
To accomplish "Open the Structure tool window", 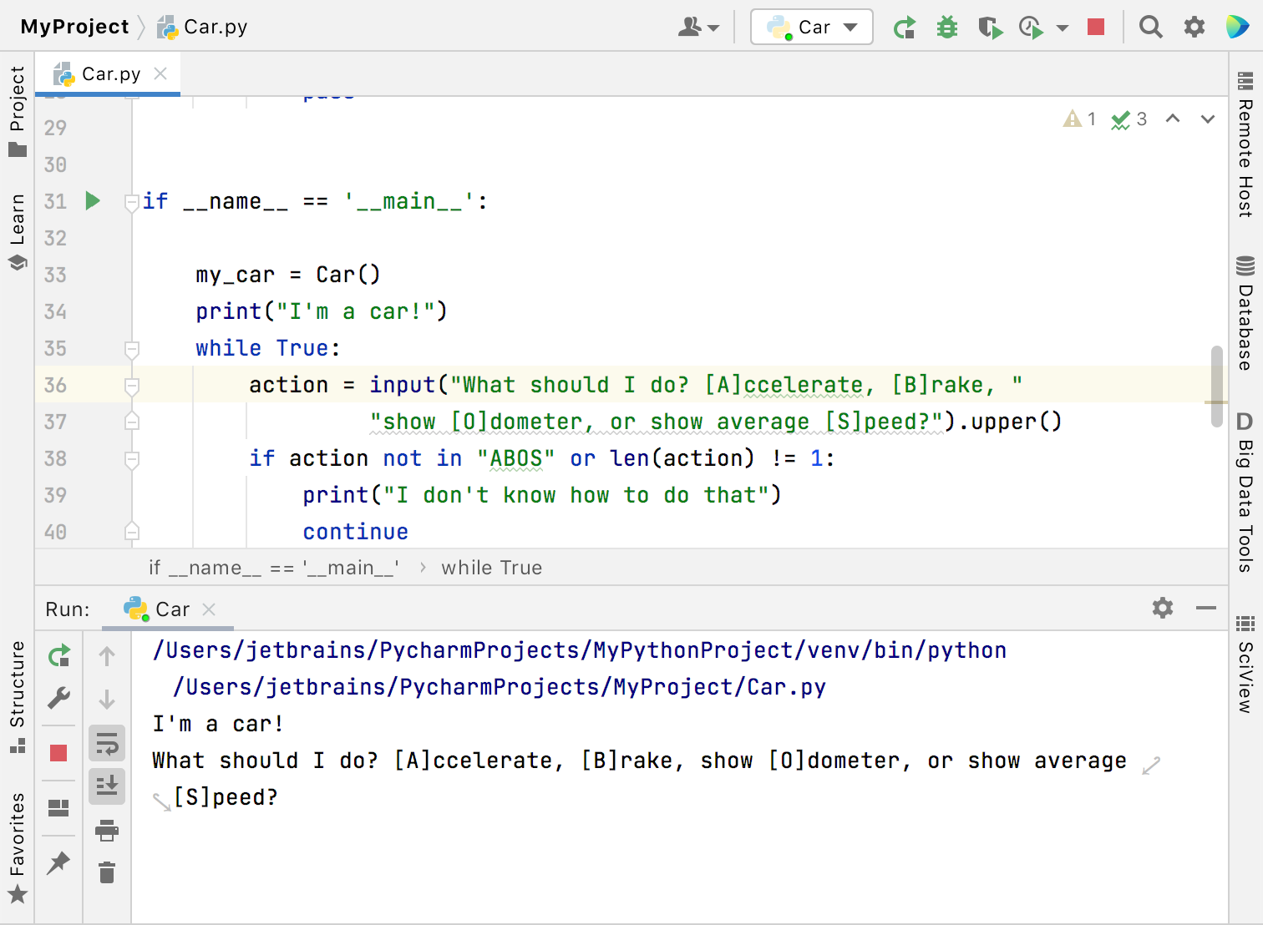I will (x=18, y=685).
